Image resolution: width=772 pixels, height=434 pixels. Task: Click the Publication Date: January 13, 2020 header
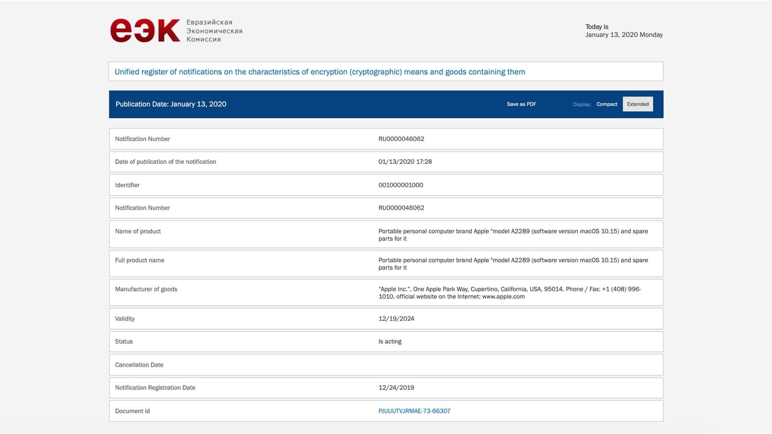[171, 104]
